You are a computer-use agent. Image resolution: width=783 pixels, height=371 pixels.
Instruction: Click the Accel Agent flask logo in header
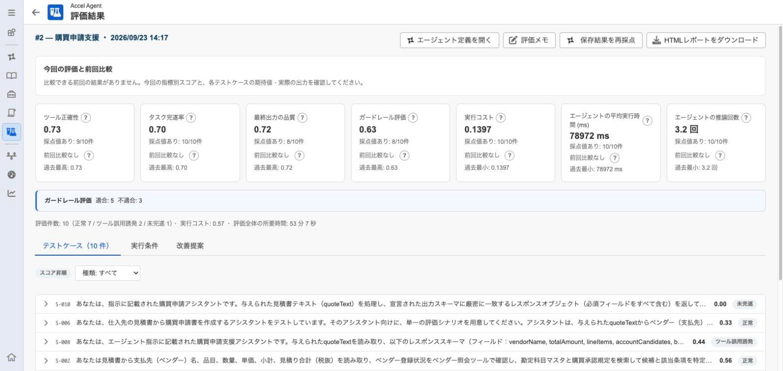(x=55, y=12)
